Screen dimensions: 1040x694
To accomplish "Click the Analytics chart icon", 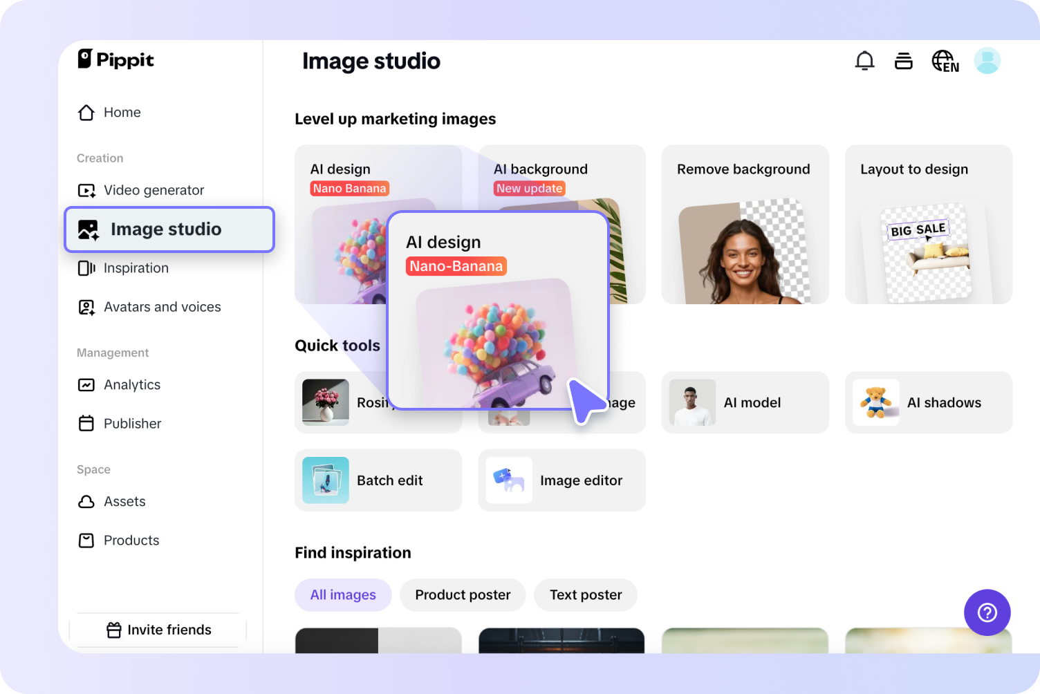I will 86,384.
